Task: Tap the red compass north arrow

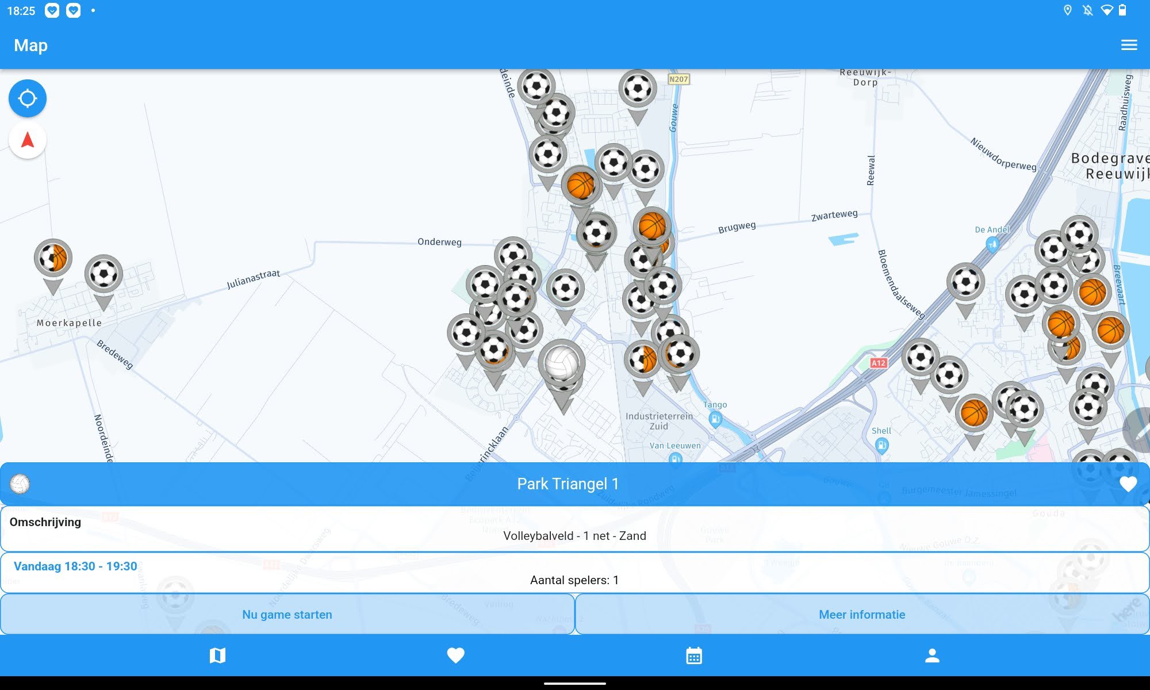Action: point(27,140)
